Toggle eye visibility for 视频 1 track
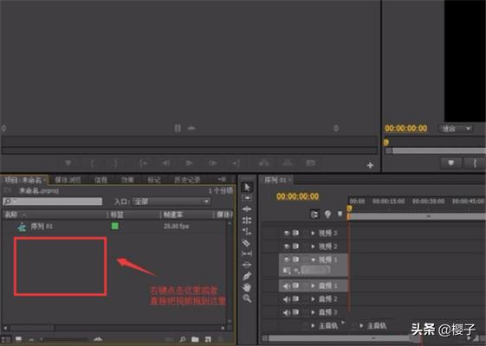Screen dimensions: 486x346 tap(287, 259)
